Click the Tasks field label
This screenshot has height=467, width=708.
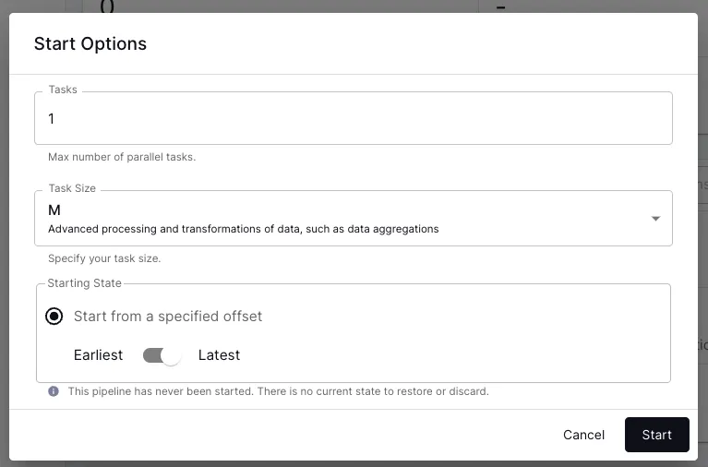pos(63,90)
